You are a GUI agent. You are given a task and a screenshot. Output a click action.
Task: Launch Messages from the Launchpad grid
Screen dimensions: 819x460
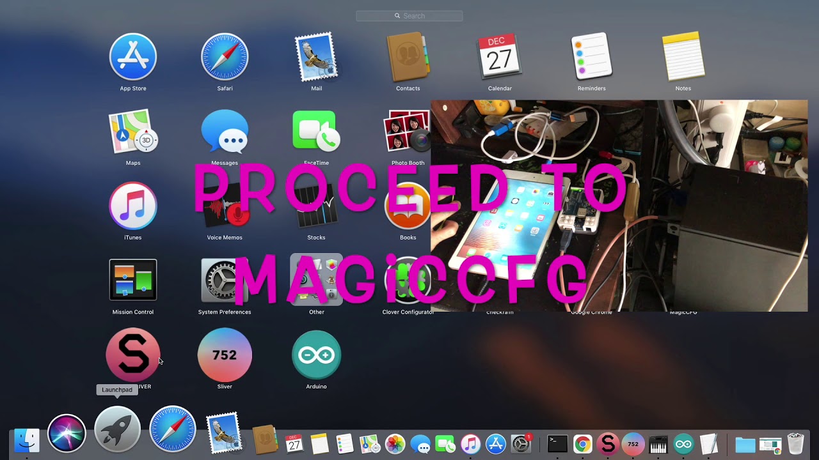[225, 132]
